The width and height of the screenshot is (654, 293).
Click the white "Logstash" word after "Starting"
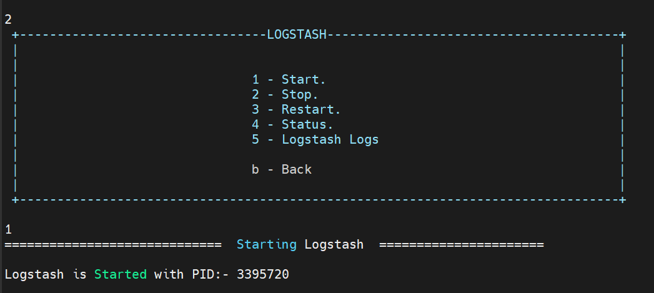334,244
